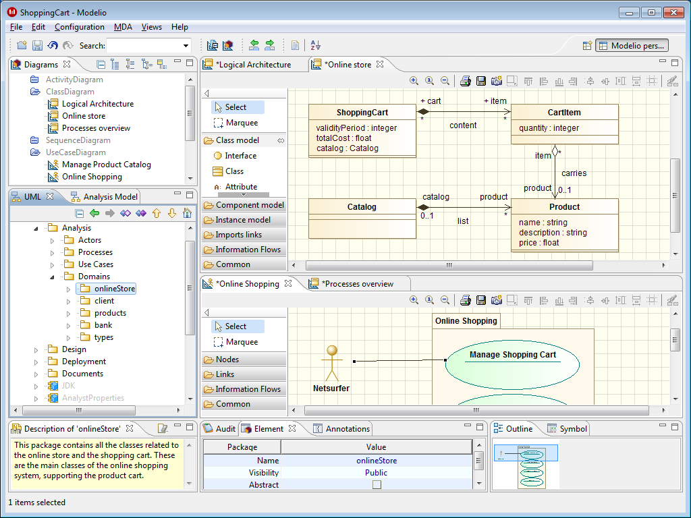Expand the Instance model palette group
Viewport: 691px width, 518px height.
click(x=244, y=220)
